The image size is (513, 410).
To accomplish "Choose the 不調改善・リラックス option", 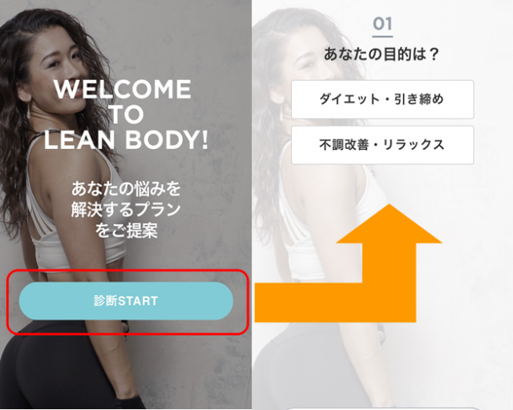I will click(382, 145).
